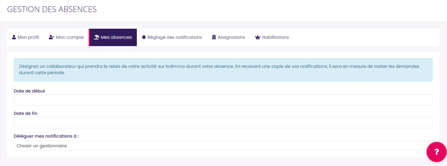Image resolution: width=447 pixels, height=166 pixels.
Task: Click the Date de fin label
Action: (x=25, y=114)
